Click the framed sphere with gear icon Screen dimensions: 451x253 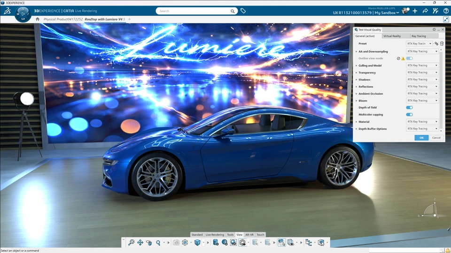click(x=233, y=243)
